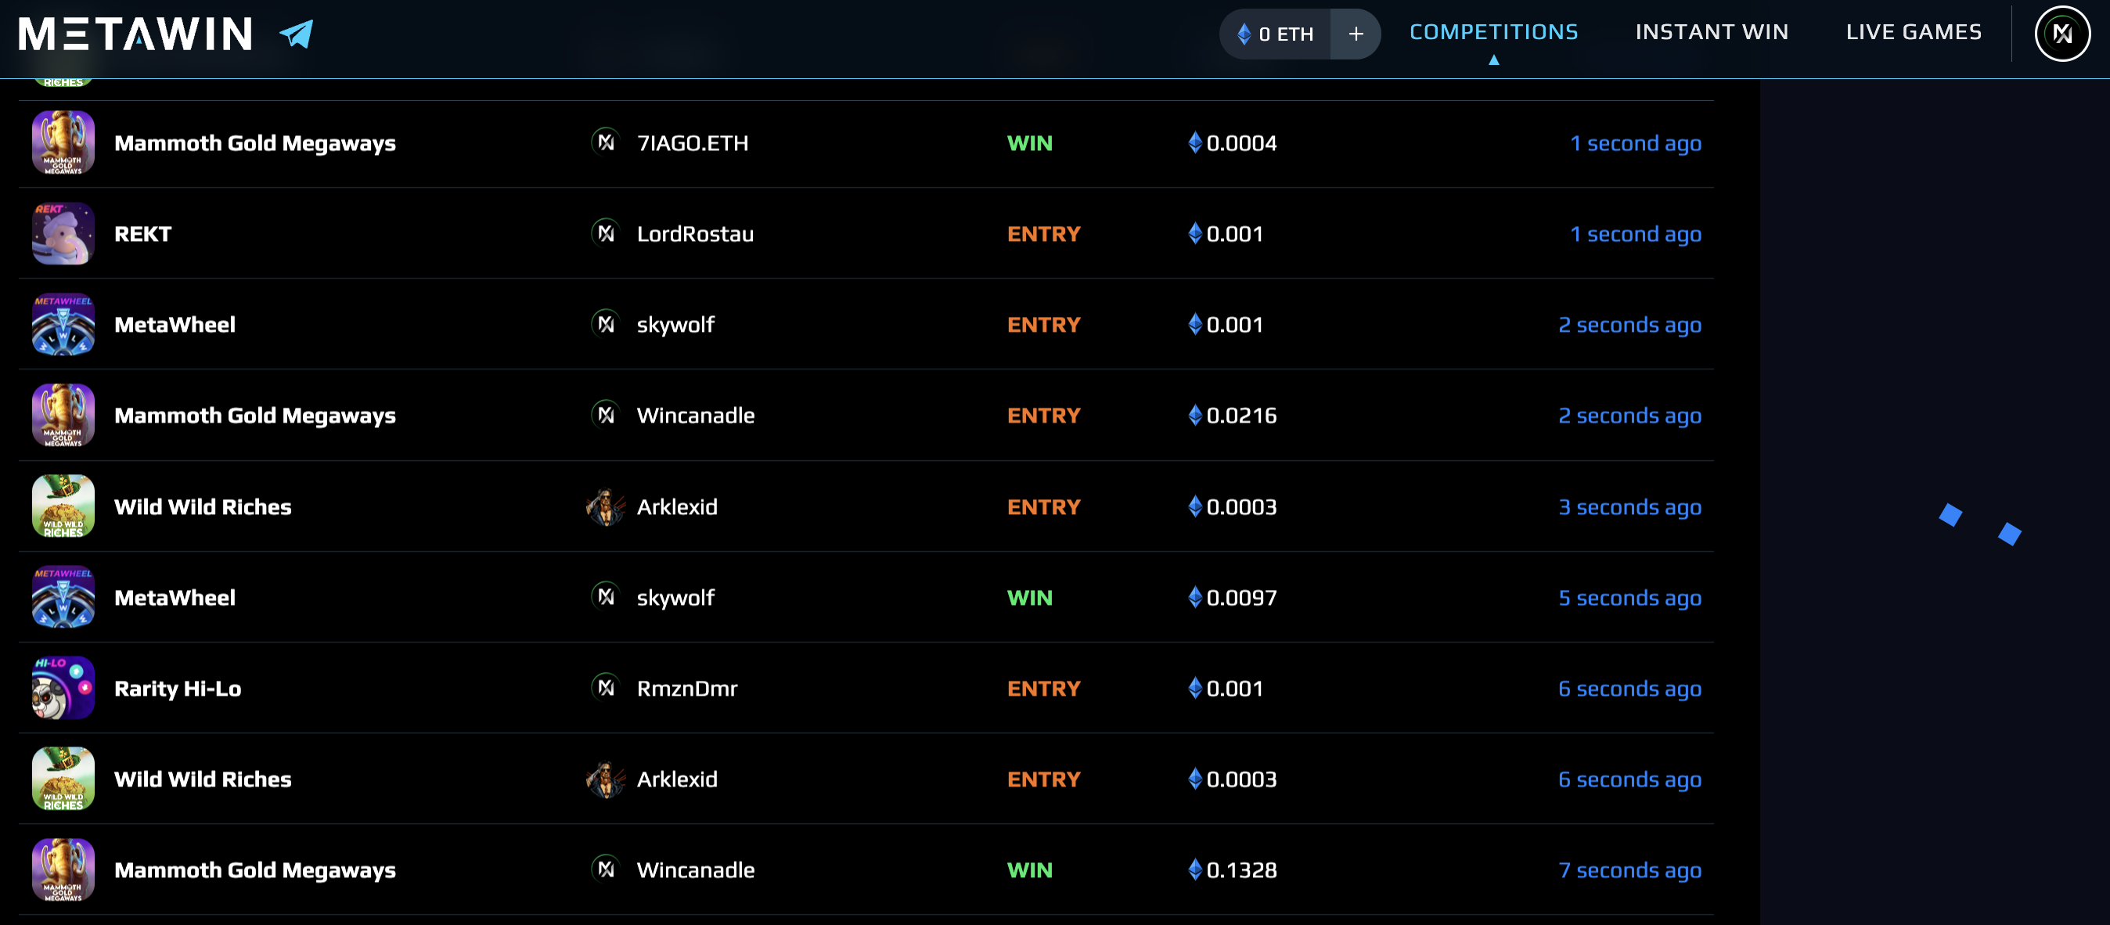Click Wincanadle's avatar in the 0.0216 row

point(605,415)
